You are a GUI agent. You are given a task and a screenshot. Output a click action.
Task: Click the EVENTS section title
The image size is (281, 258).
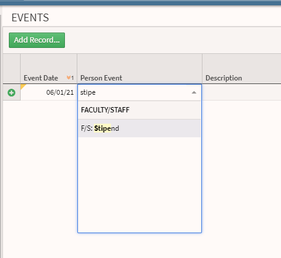coord(30,18)
